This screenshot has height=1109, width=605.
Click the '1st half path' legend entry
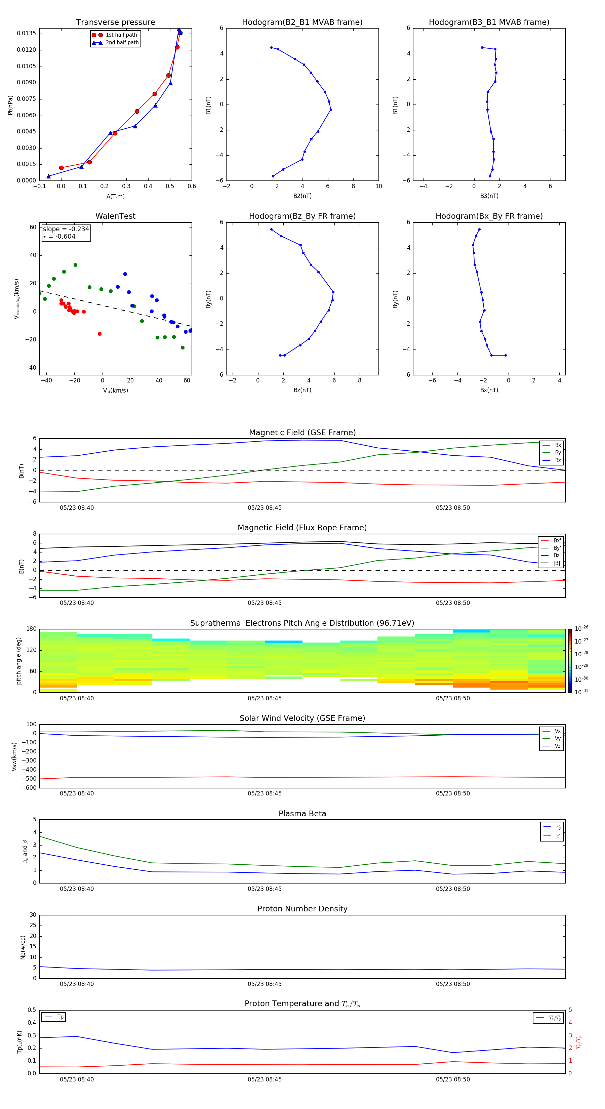pyautogui.click(x=115, y=35)
